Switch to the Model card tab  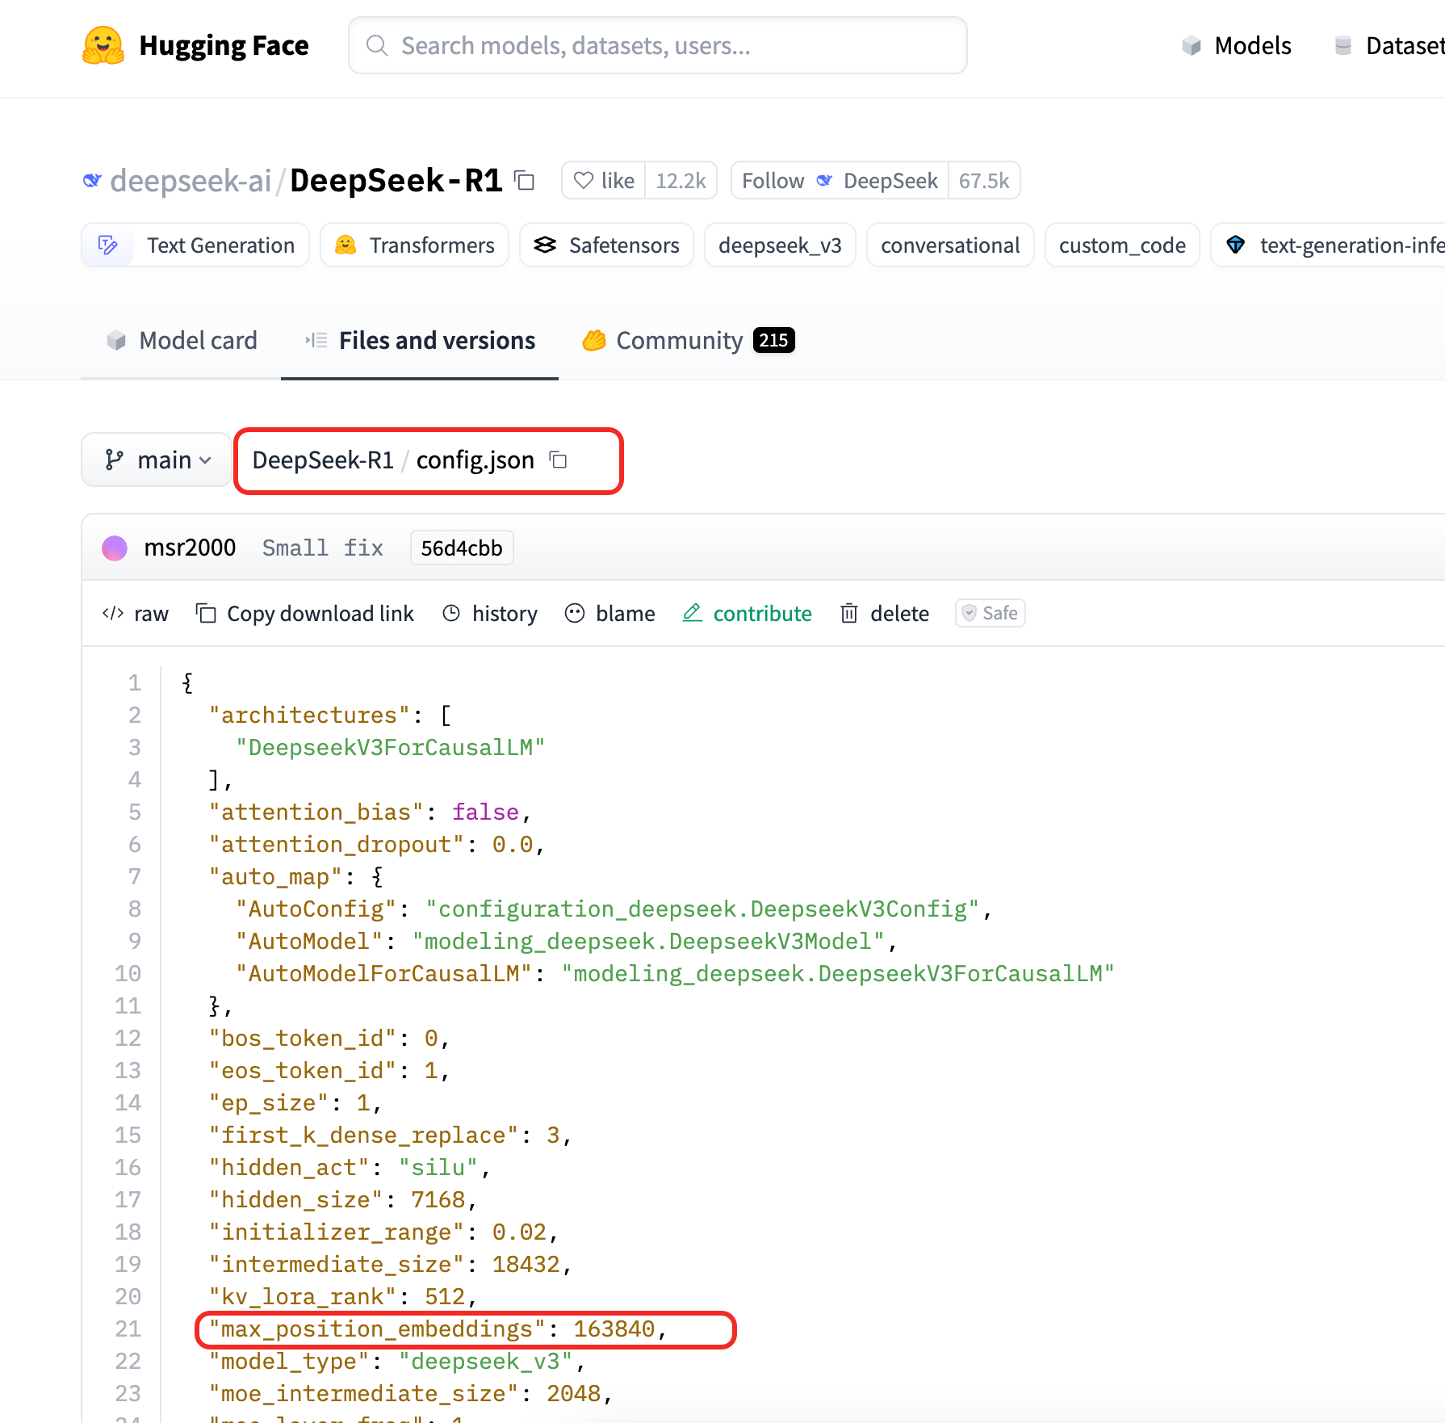(182, 340)
